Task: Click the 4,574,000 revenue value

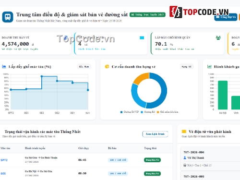Action: pos(15,44)
